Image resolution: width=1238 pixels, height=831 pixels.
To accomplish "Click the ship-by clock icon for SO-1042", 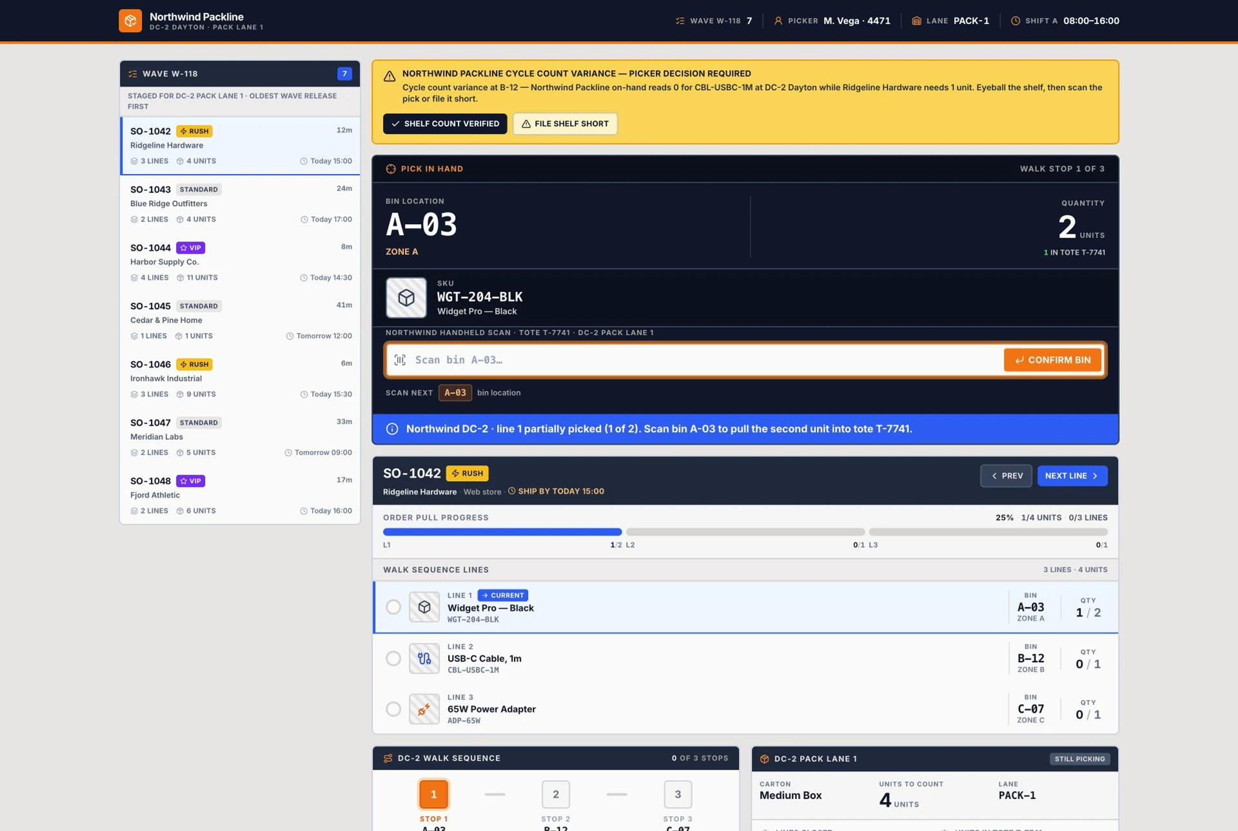I will 512,491.
